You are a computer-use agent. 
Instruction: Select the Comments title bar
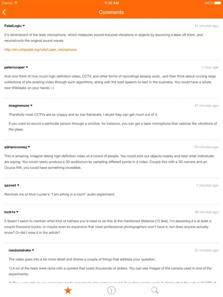[111, 12]
